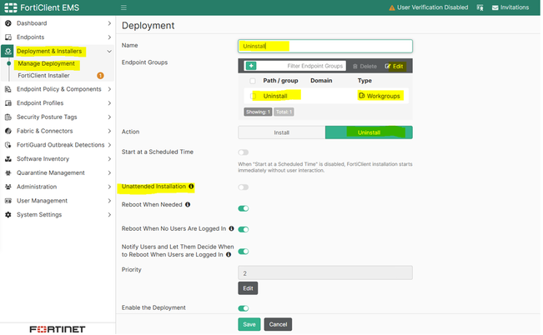
Task: Check the Uninstall group row checkbox
Action: [x=253, y=96]
